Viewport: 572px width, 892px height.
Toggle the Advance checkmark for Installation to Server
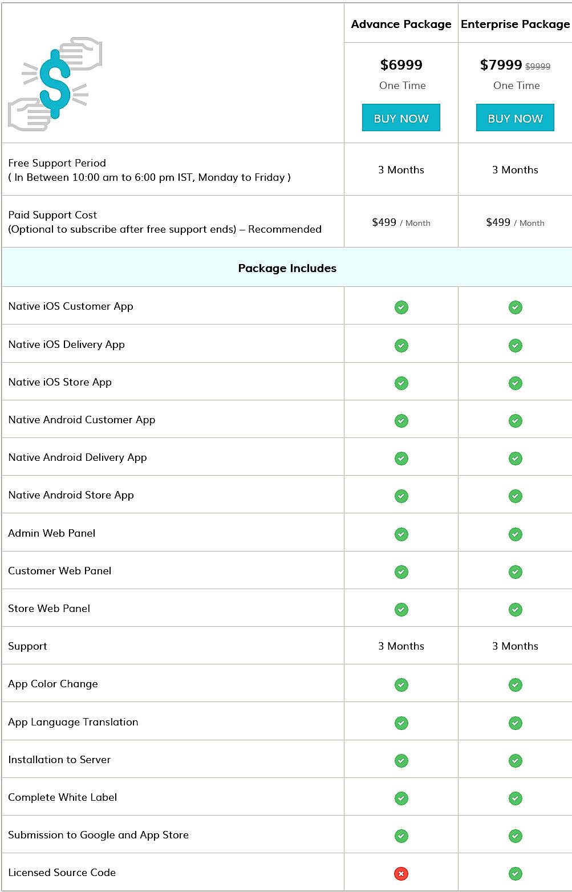click(401, 760)
